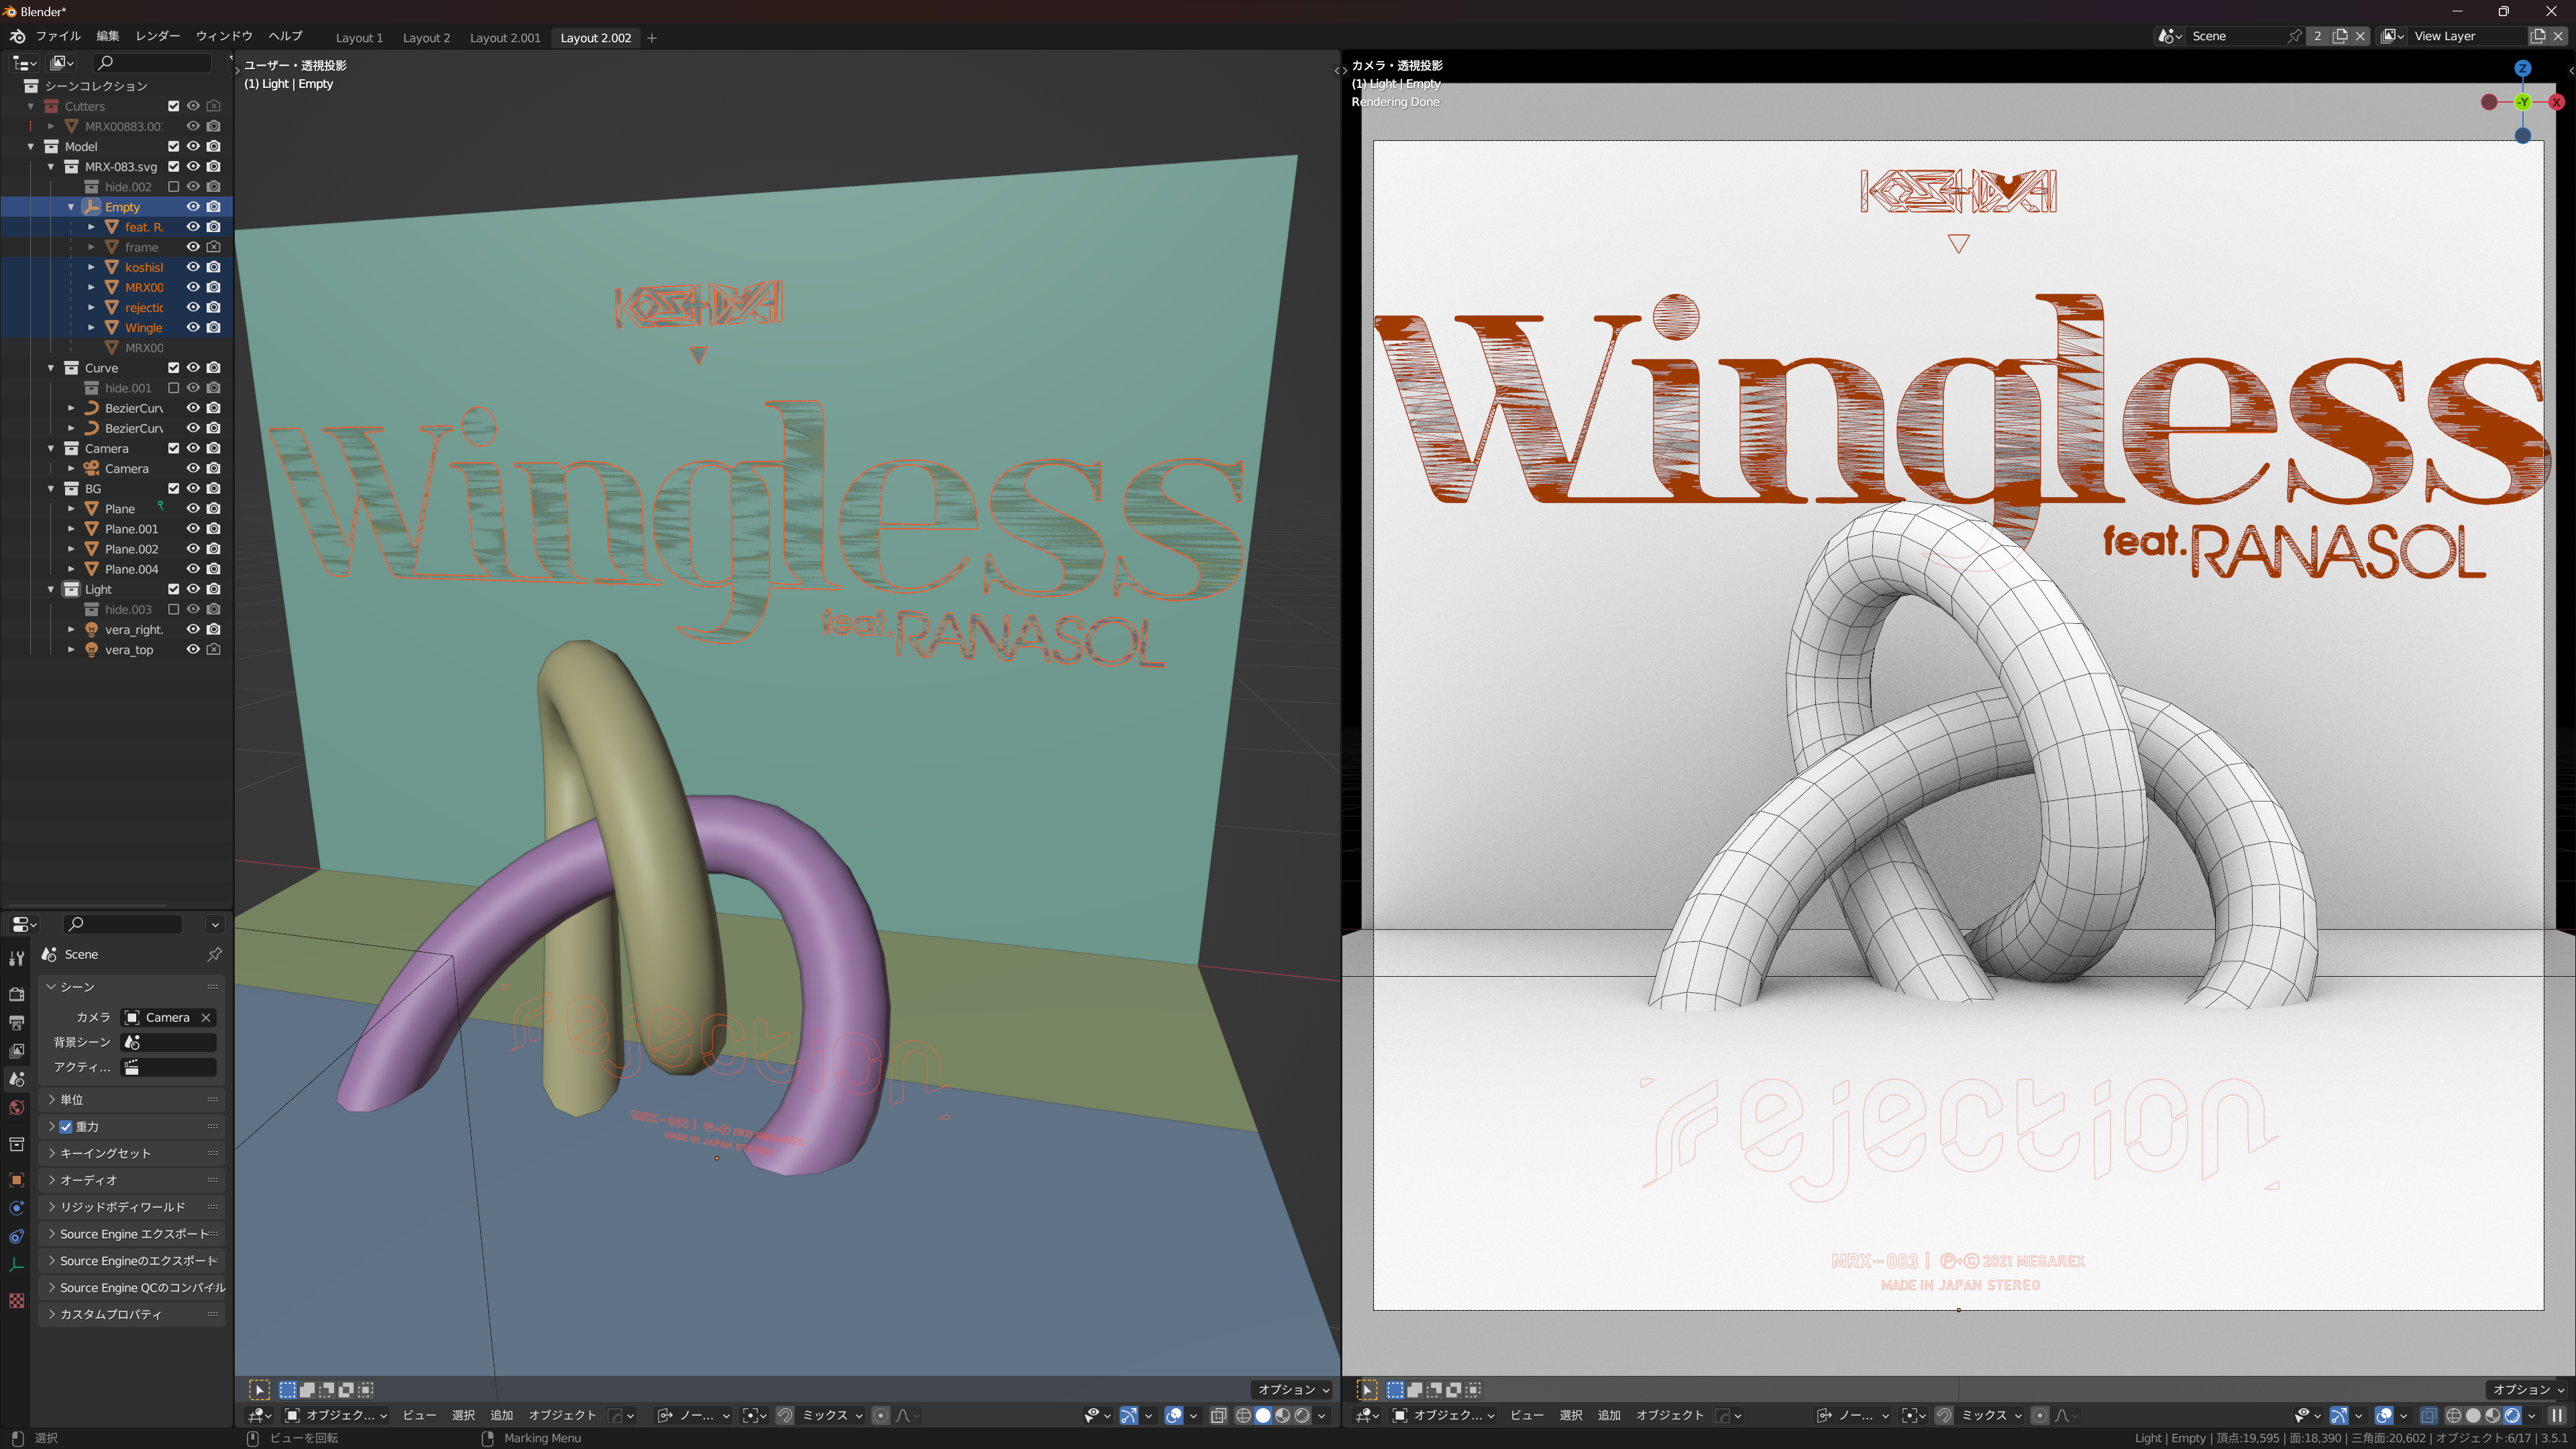2576x1449 pixels.
Task: Open the Object Data properties tab
Action: click(16, 1265)
